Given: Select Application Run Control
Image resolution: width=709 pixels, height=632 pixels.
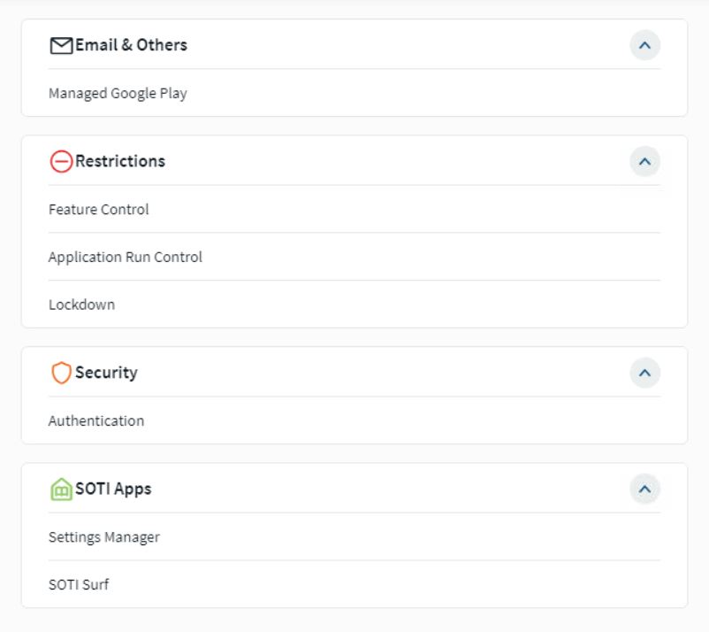Looking at the screenshot, I should click(126, 258).
